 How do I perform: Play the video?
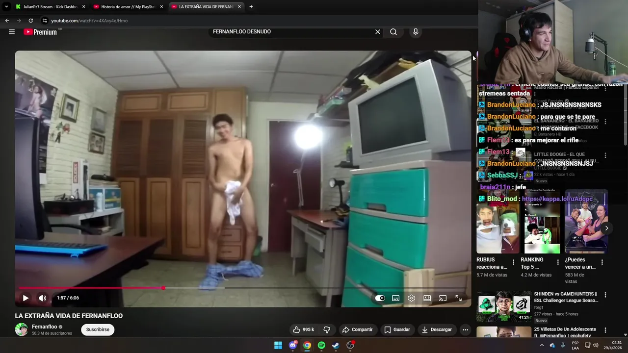pyautogui.click(x=26, y=298)
